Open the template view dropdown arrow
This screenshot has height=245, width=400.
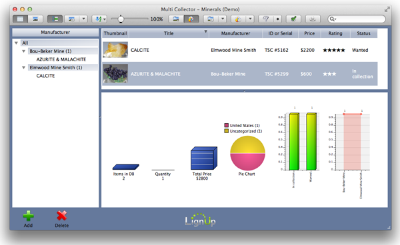(x=223, y=19)
